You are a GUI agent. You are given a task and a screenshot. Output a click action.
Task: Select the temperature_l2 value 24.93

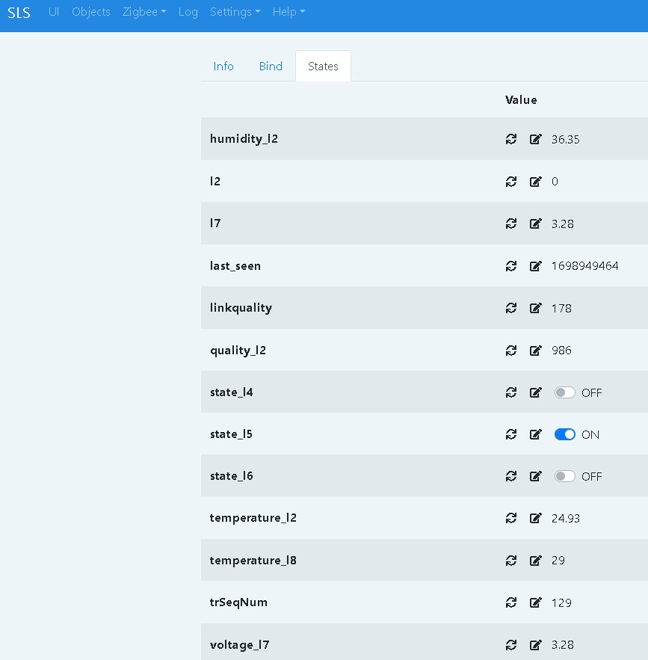click(566, 519)
